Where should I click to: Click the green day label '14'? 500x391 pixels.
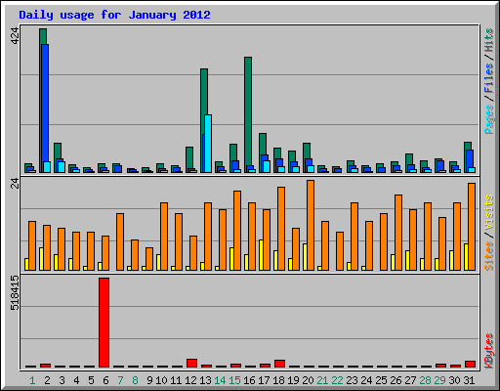[220, 380]
